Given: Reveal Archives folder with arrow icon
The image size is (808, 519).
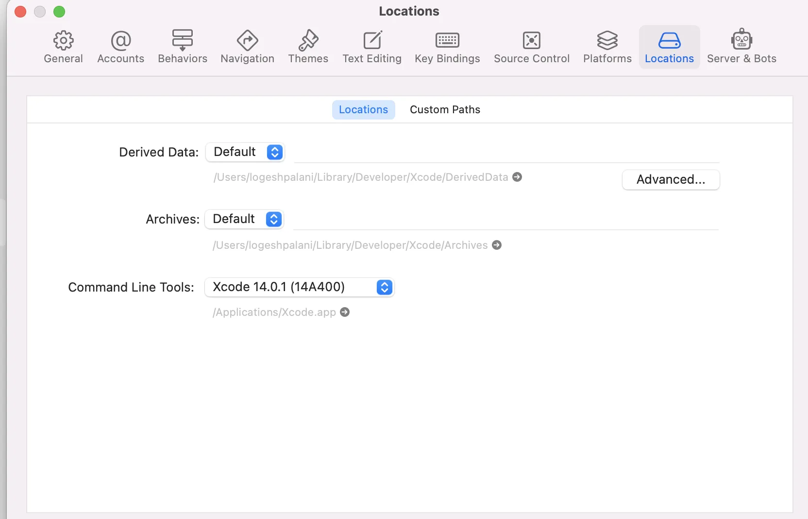Looking at the screenshot, I should pos(497,245).
